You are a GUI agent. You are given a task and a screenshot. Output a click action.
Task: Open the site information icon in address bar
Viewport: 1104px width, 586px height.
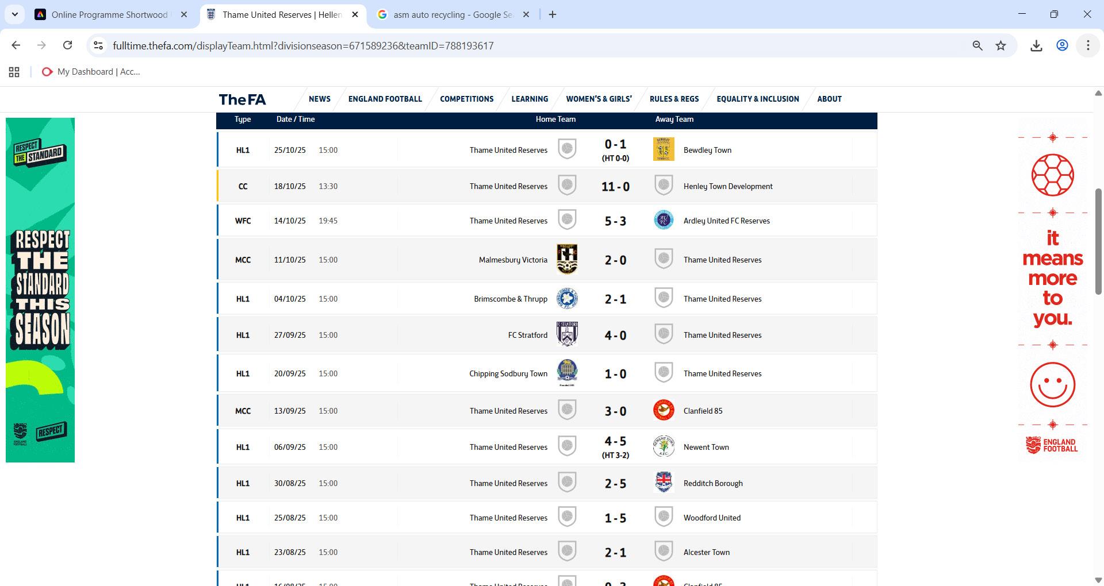coord(98,45)
